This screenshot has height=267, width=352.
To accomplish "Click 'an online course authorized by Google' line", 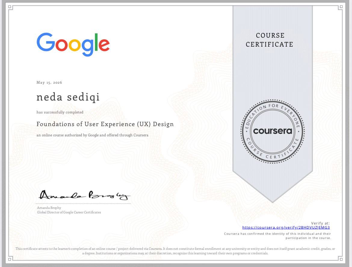I will pyautogui.click(x=92, y=135).
